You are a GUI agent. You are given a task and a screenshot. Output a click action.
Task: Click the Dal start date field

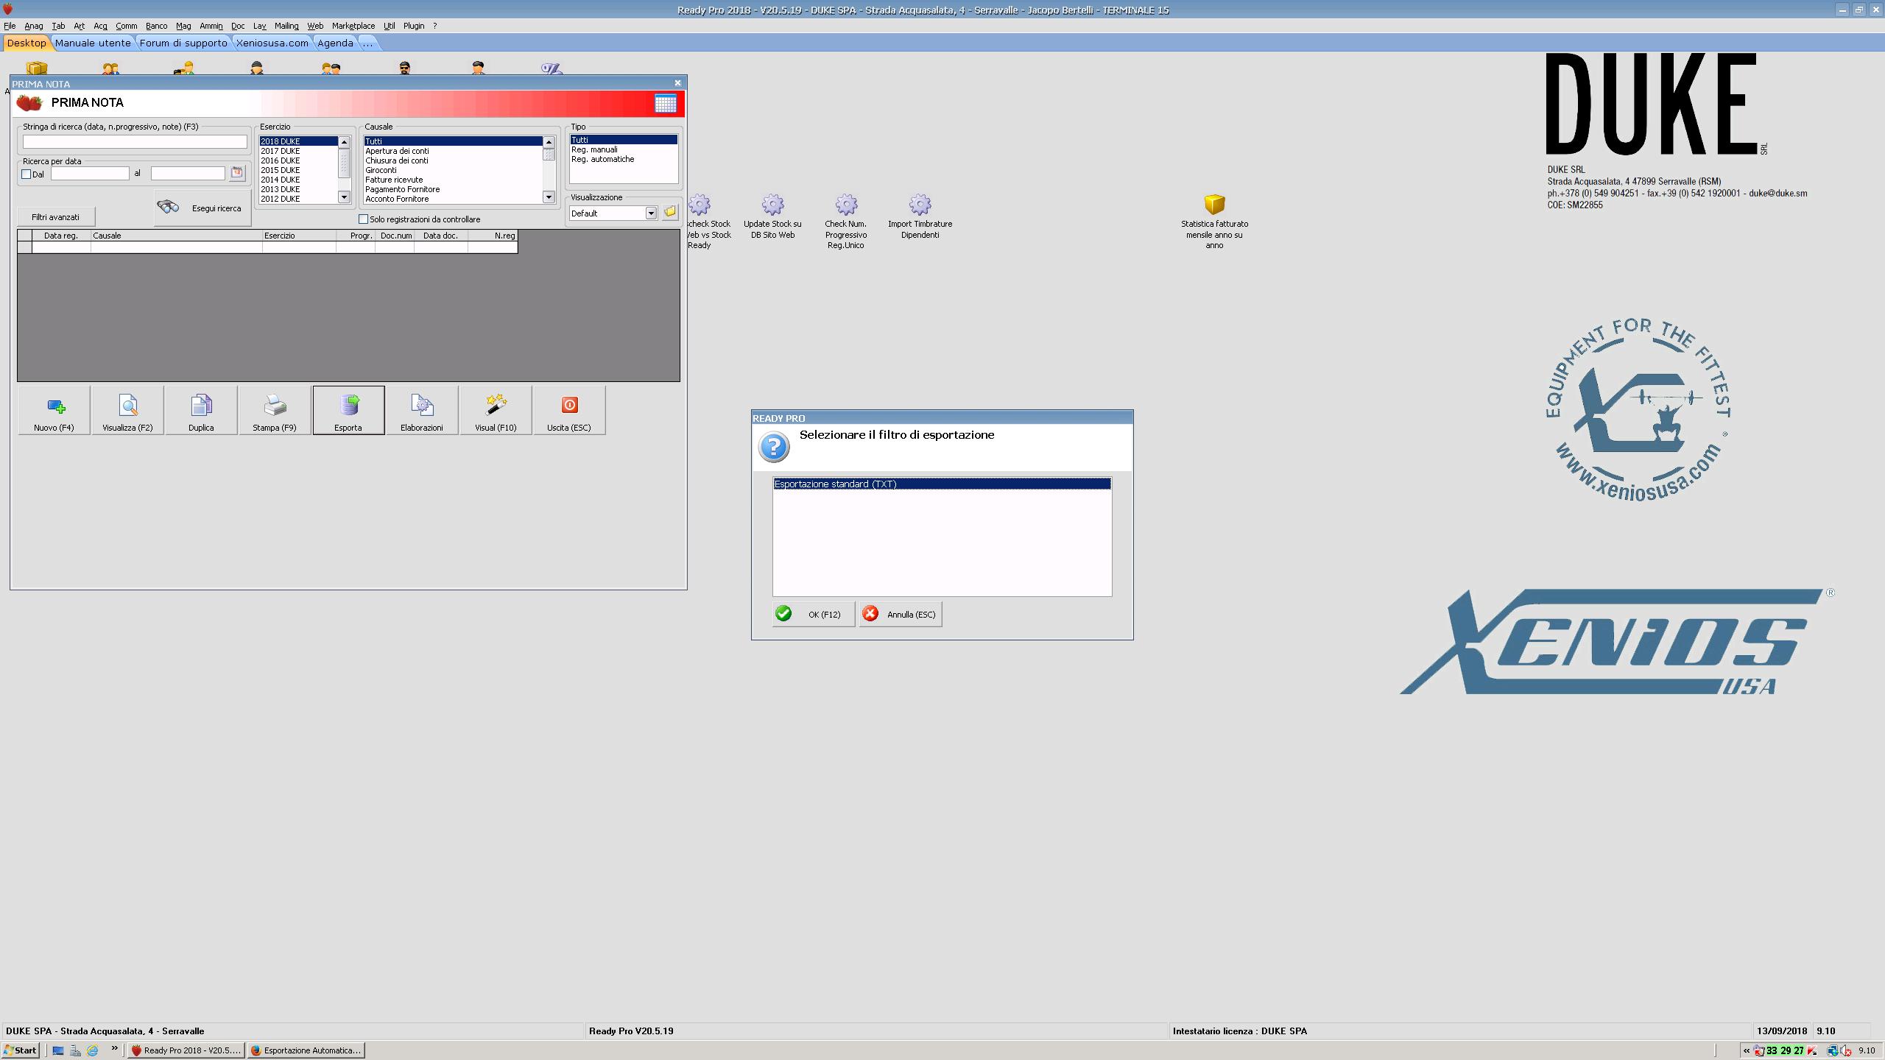(x=90, y=174)
